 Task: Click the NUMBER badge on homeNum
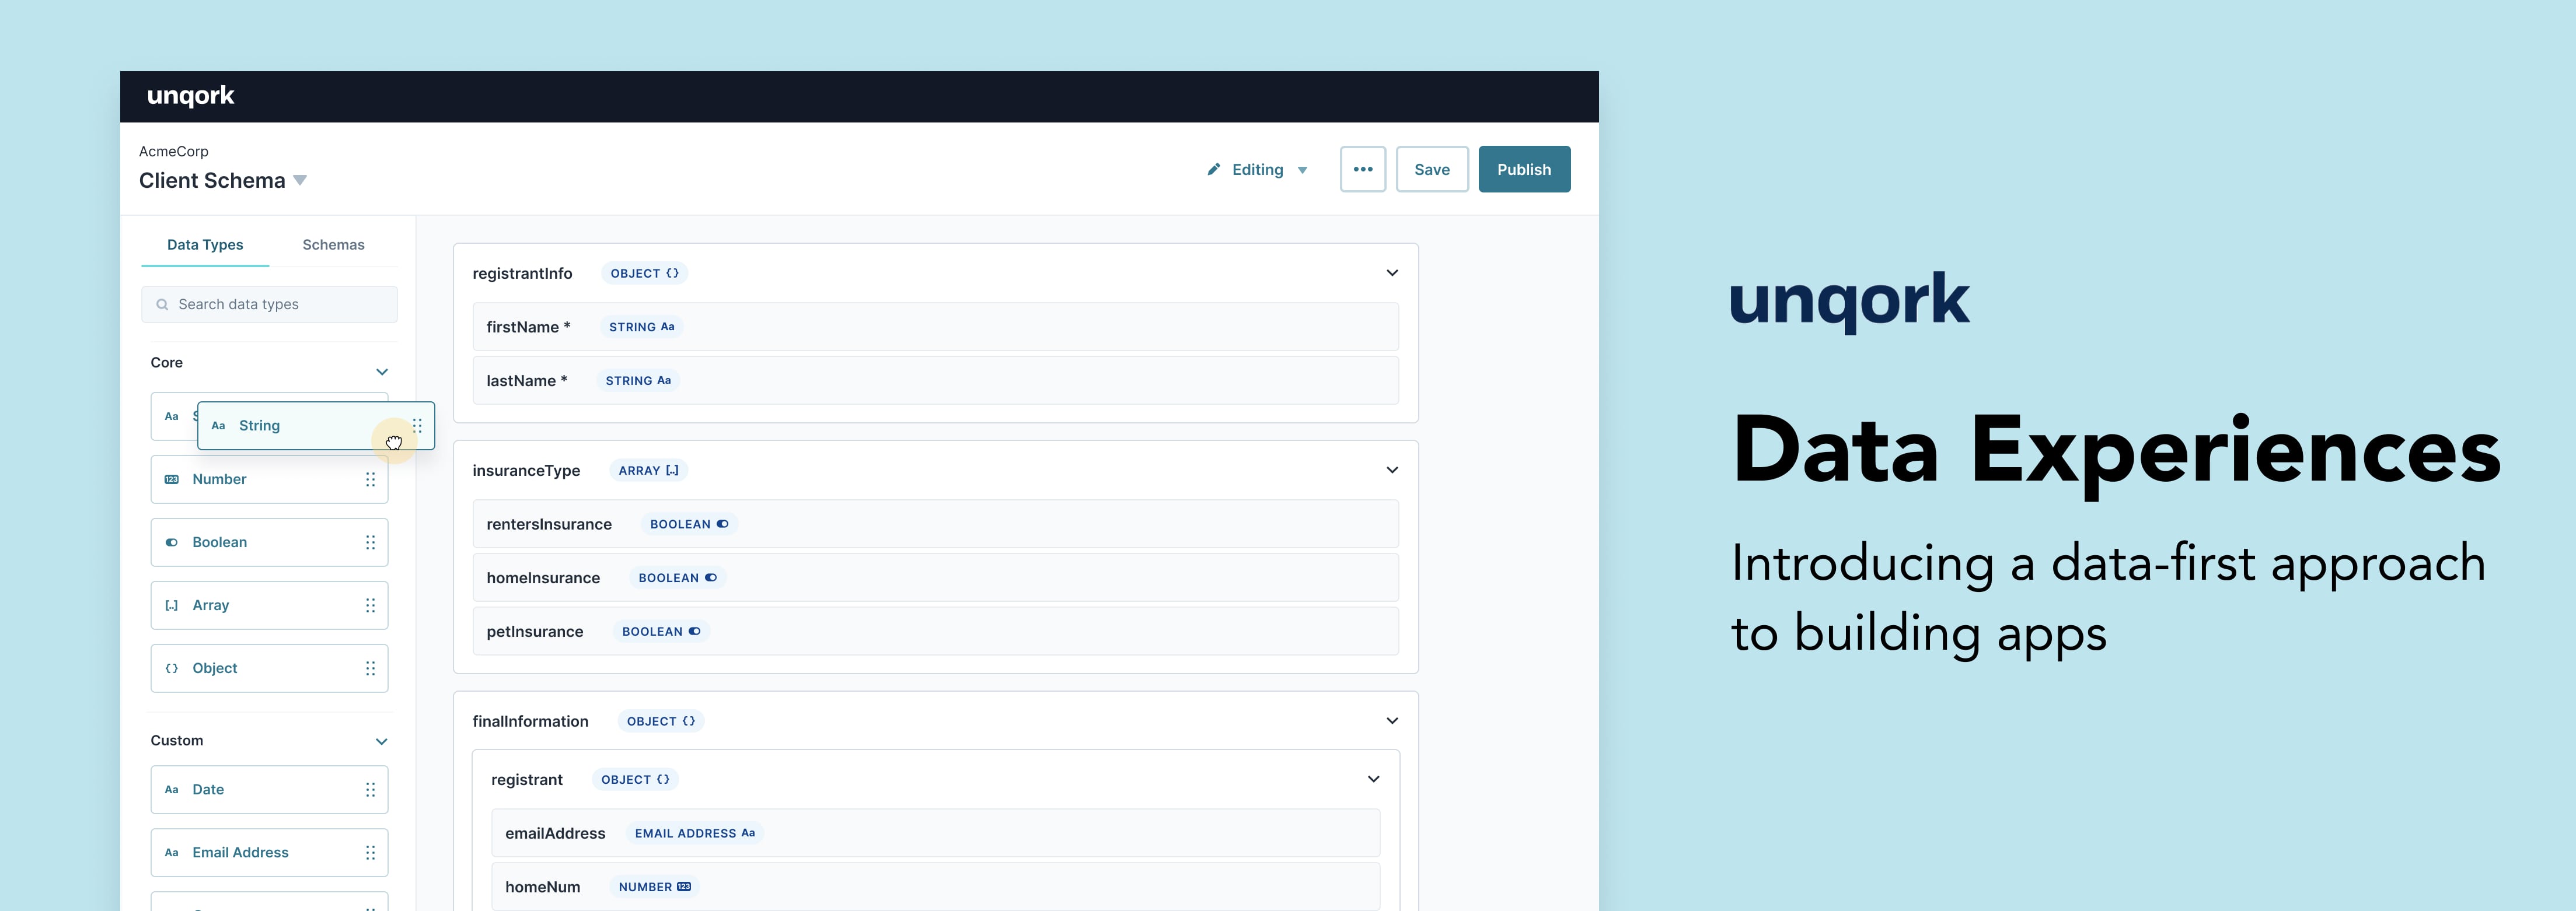(654, 887)
